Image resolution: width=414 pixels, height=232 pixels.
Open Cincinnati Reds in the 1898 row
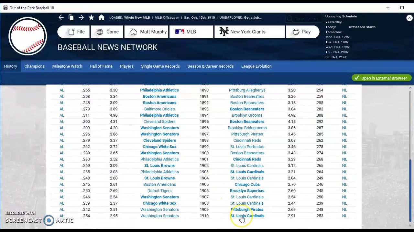coord(247,140)
